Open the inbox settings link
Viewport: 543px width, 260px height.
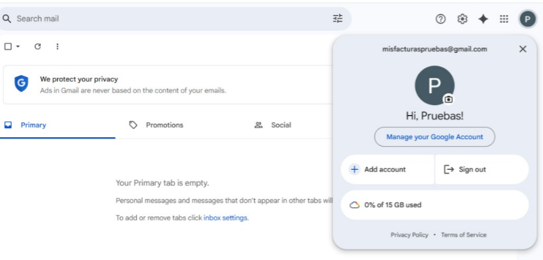pyautogui.click(x=226, y=218)
